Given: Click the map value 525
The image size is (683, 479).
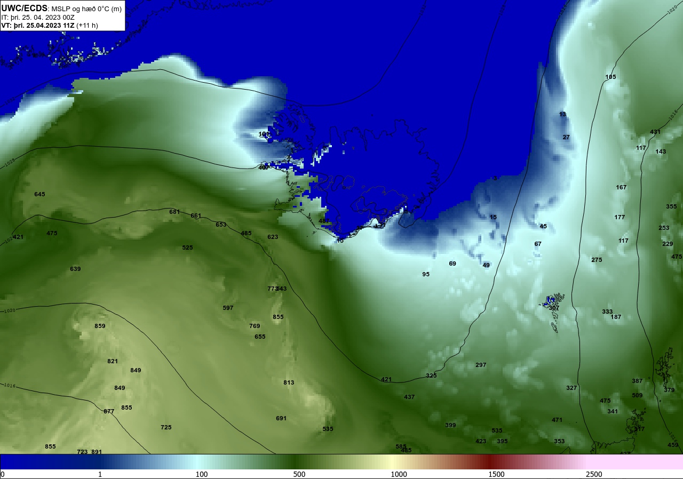Looking at the screenshot, I should pyautogui.click(x=187, y=248).
